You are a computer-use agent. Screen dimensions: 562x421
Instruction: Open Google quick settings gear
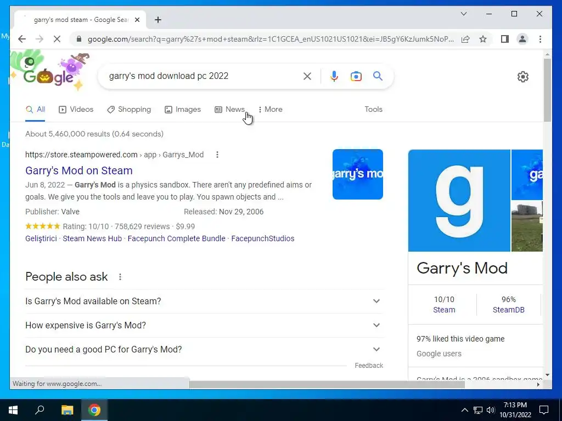coord(523,77)
